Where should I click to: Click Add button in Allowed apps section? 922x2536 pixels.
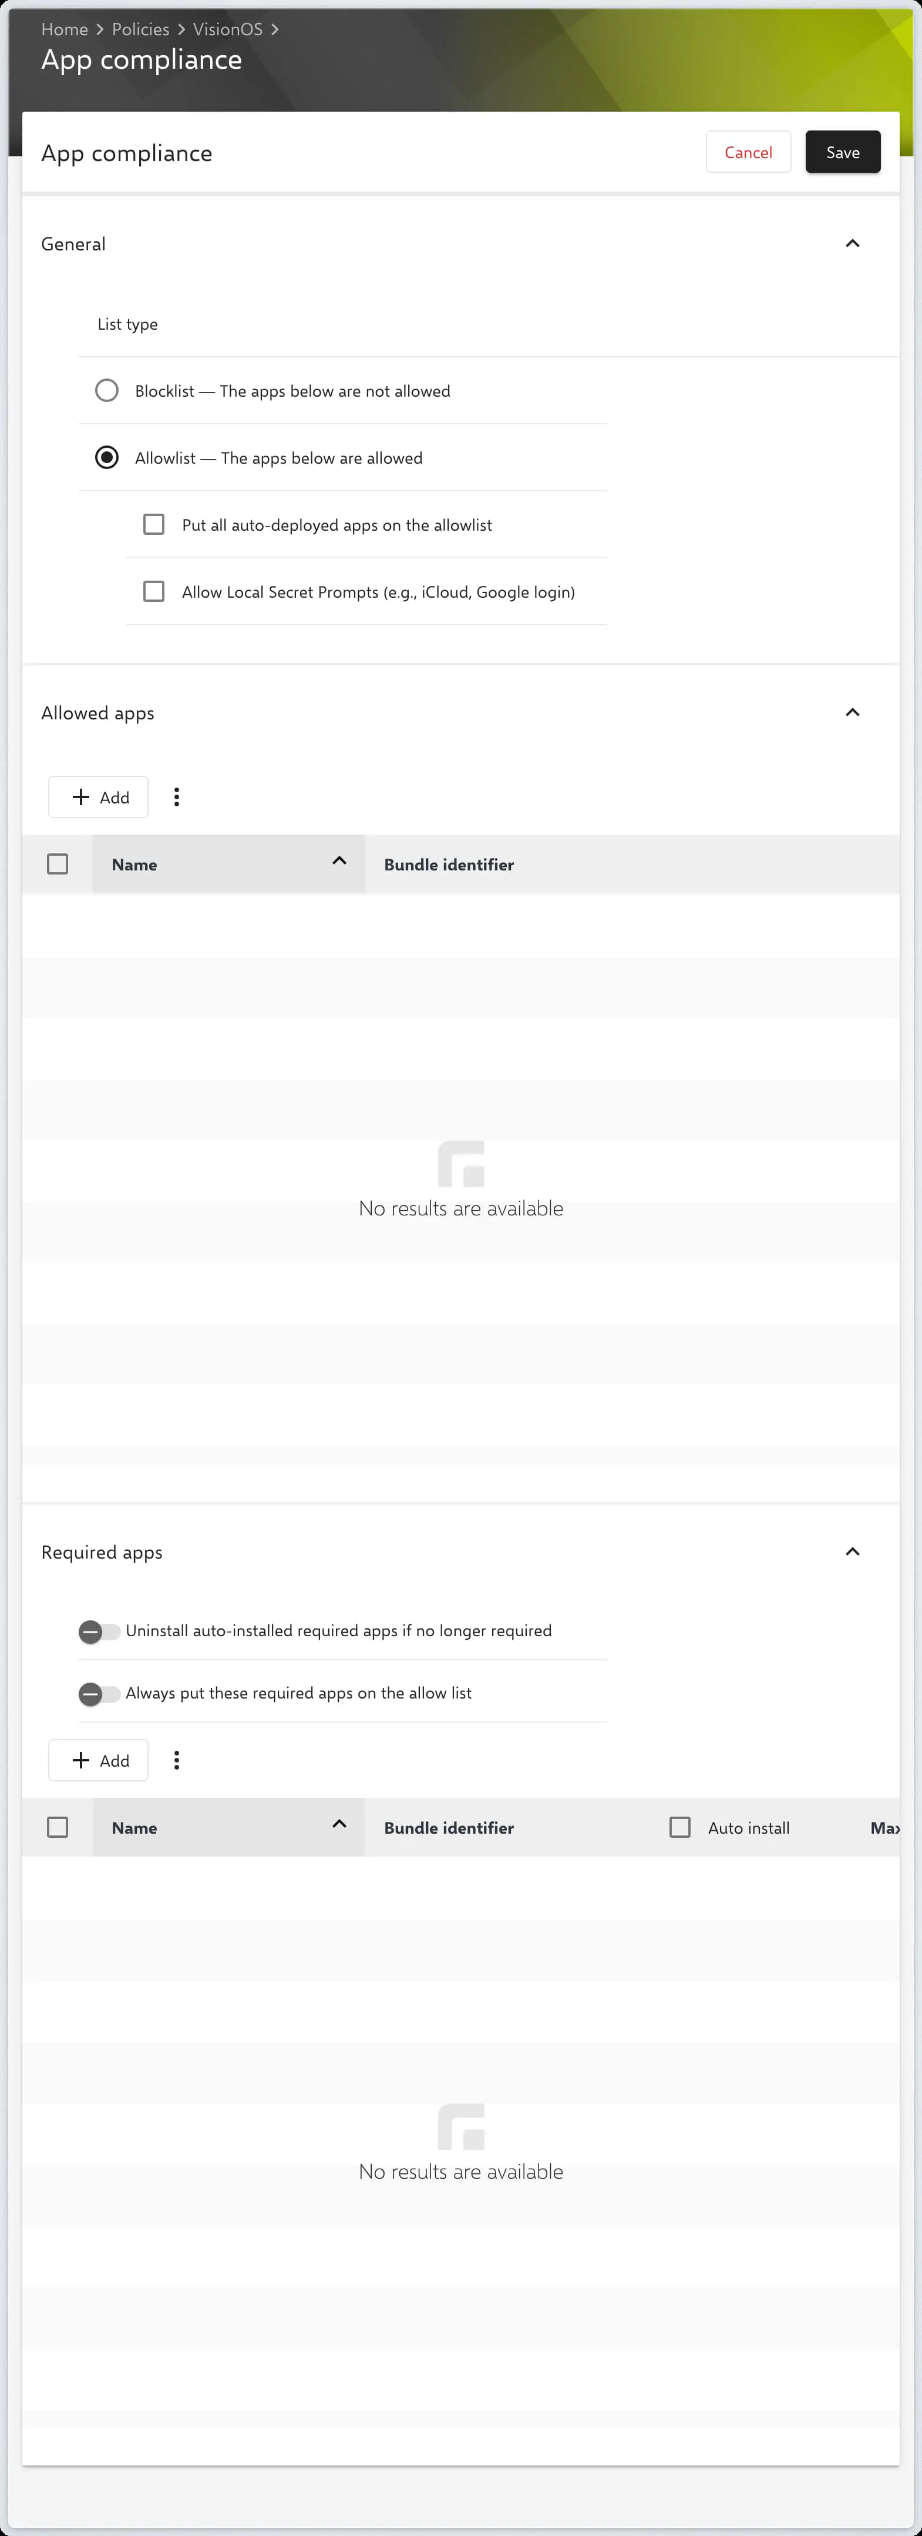(x=99, y=798)
